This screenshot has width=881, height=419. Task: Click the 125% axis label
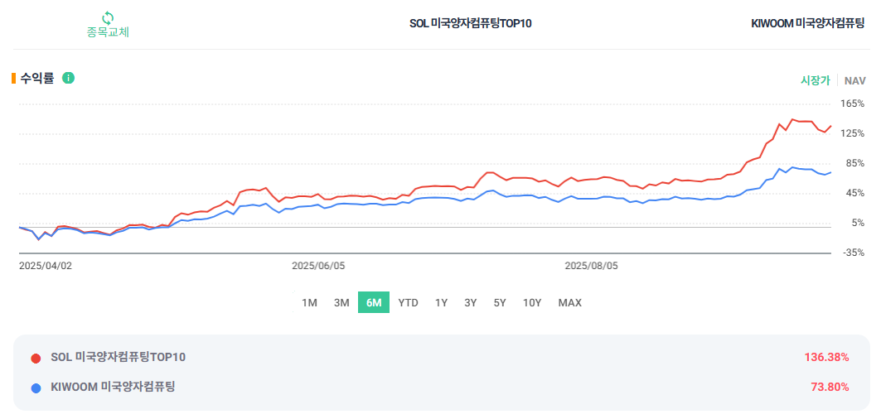[x=854, y=133]
